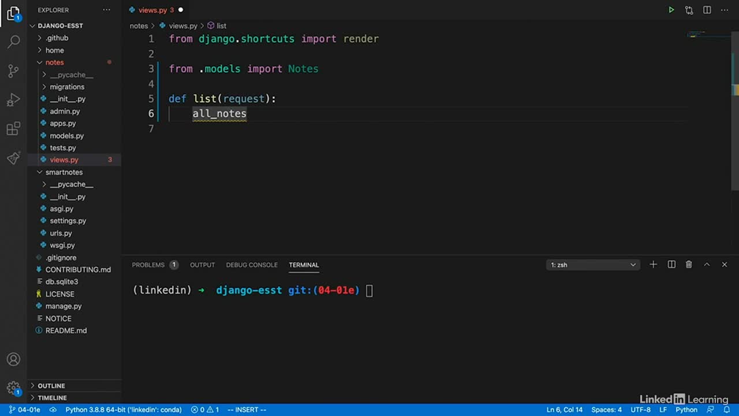Screen dimensions: 739x416
Task: Open notifications bell in status bar
Action: 727,410
